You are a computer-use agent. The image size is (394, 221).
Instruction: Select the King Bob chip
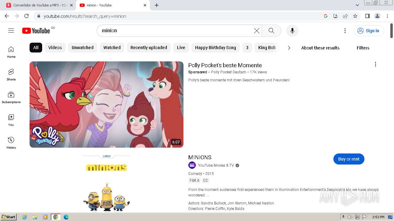point(267,48)
